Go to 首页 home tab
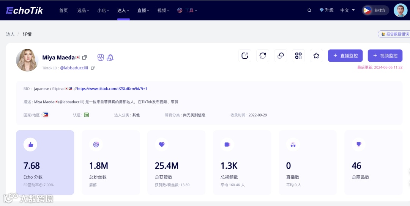410x206 pixels. pyautogui.click(x=63, y=11)
